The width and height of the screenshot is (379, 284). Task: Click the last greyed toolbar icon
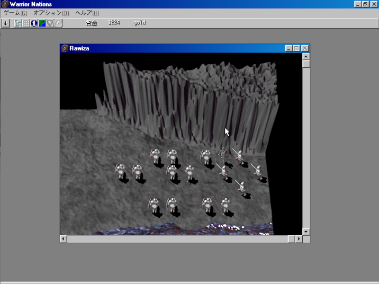pyautogui.click(x=58, y=23)
